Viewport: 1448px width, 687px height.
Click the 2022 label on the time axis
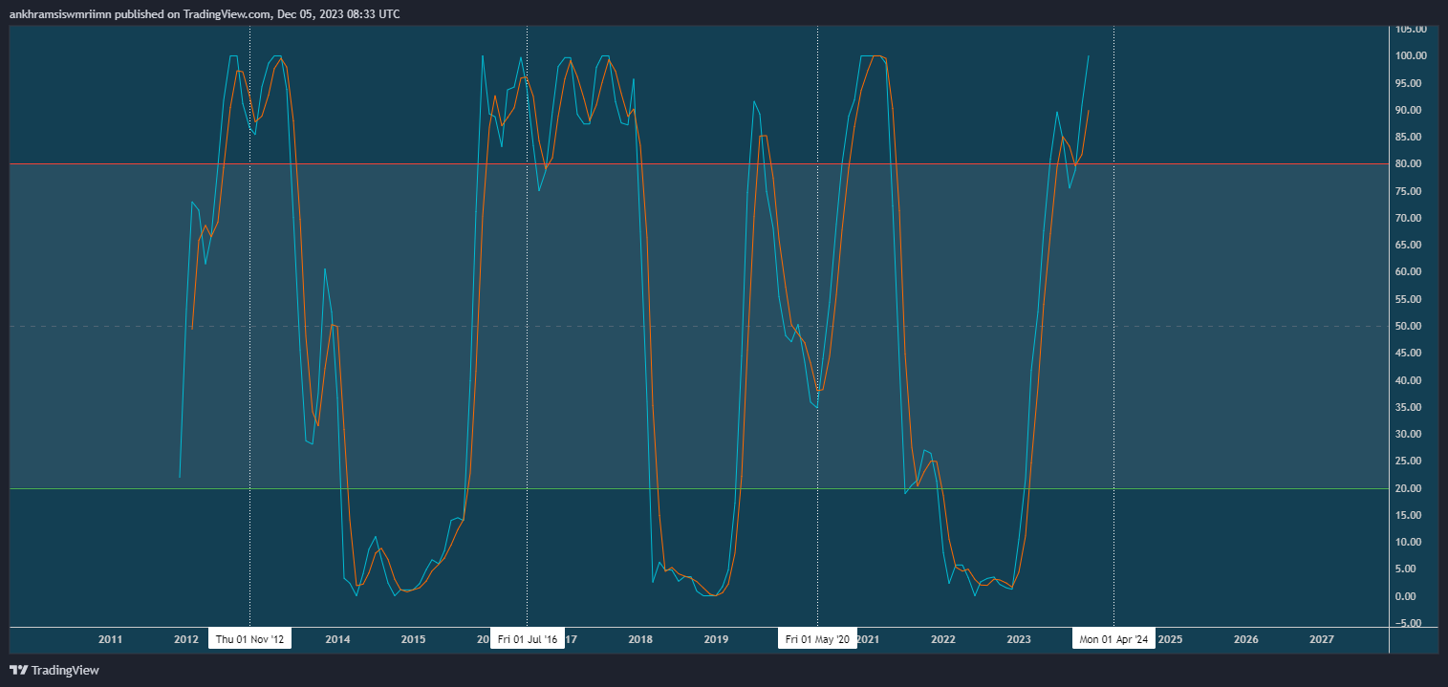coord(943,639)
